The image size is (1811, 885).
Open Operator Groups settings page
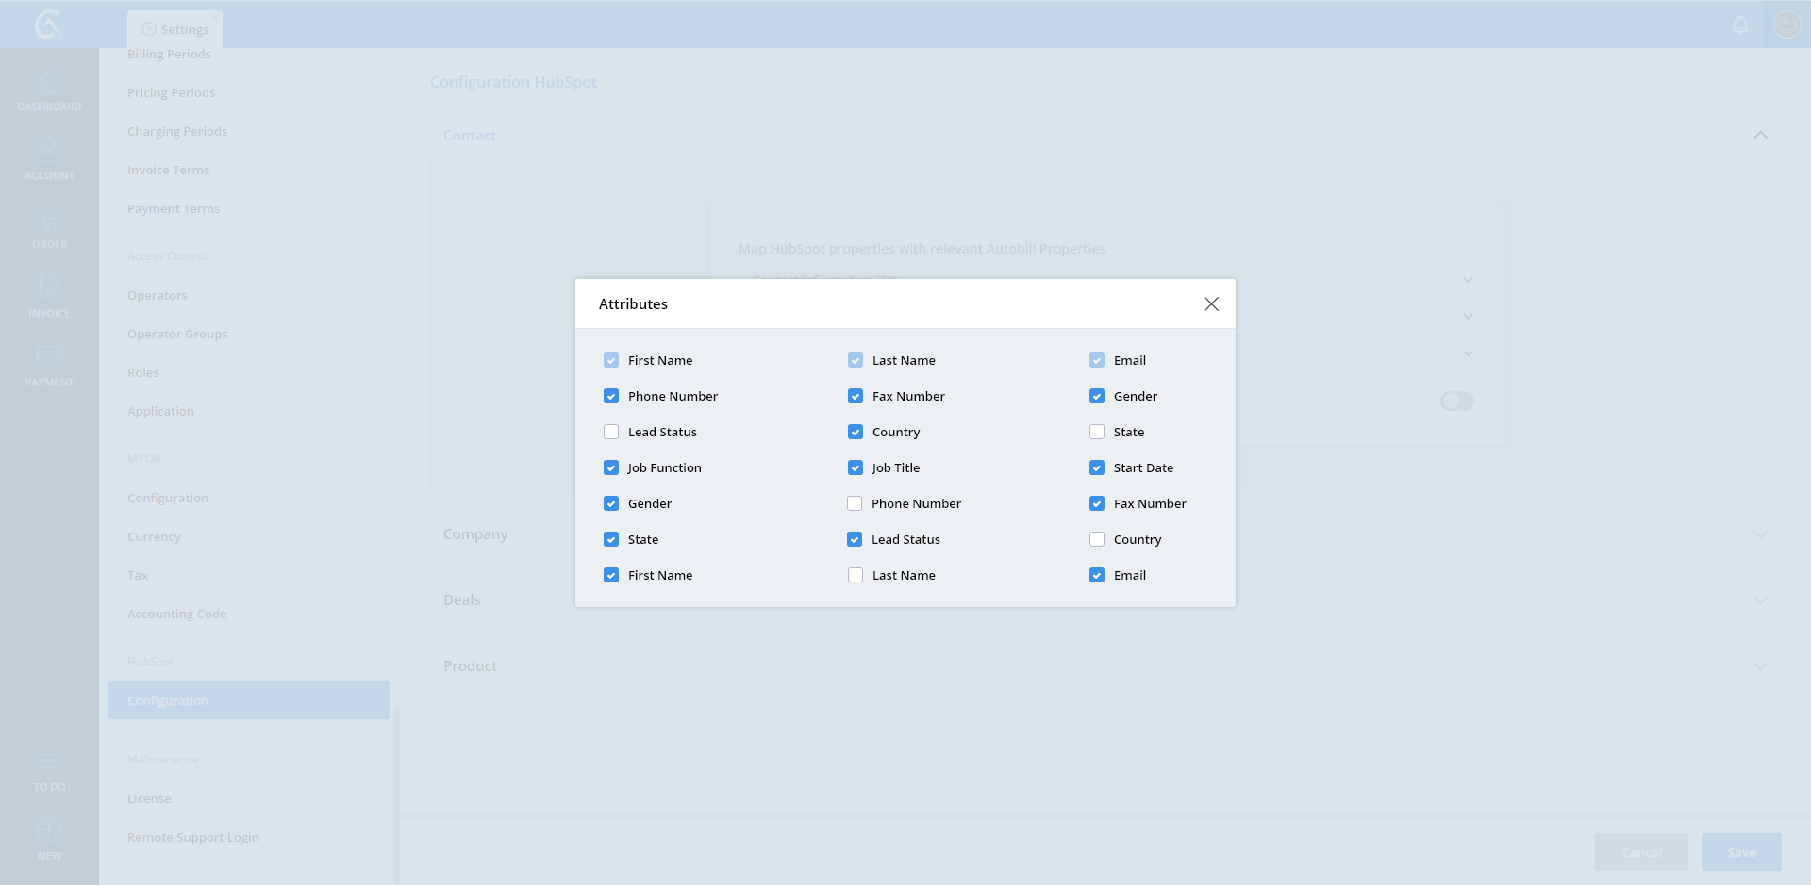coord(177,334)
